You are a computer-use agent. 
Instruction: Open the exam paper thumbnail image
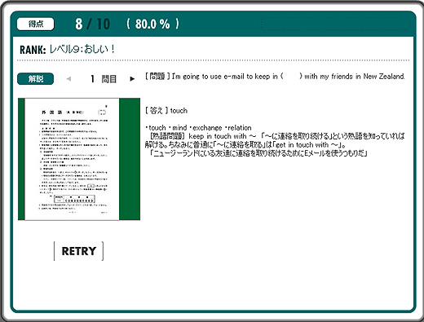click(x=79, y=159)
